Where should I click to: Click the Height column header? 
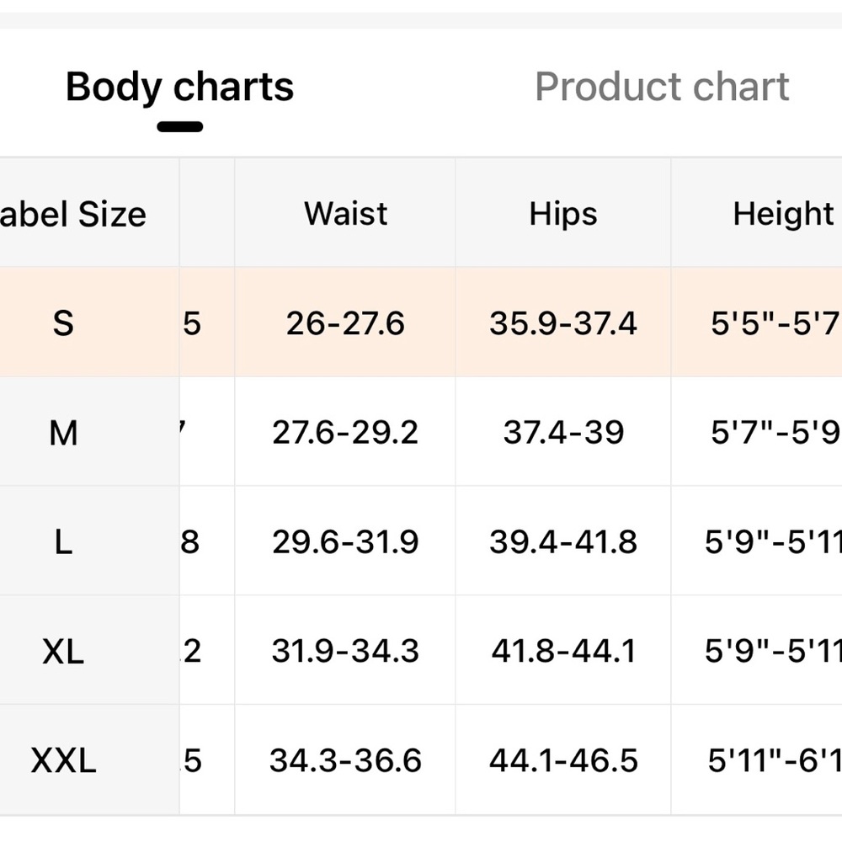783,214
